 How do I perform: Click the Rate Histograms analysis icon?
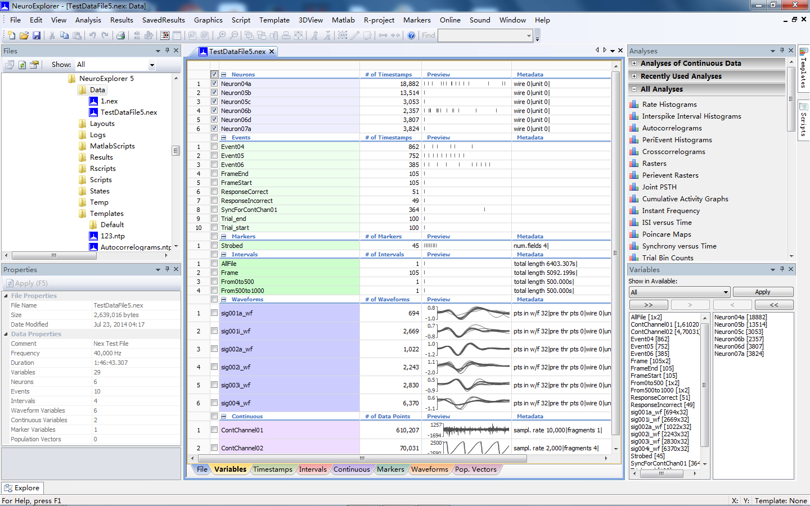click(634, 105)
